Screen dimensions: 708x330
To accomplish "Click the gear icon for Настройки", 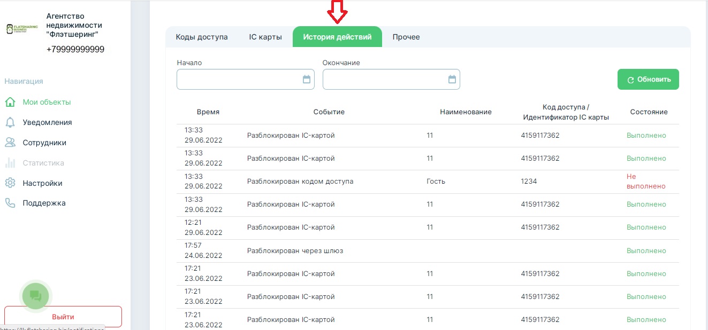I will point(10,183).
